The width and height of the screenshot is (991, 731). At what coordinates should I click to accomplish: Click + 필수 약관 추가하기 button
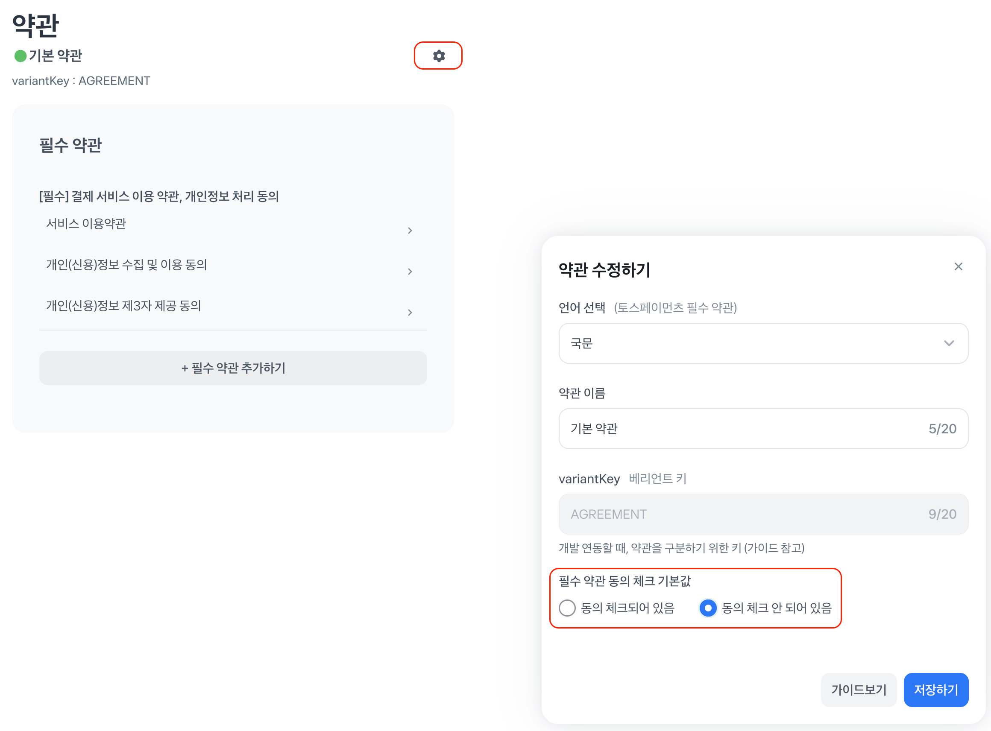[x=233, y=368]
